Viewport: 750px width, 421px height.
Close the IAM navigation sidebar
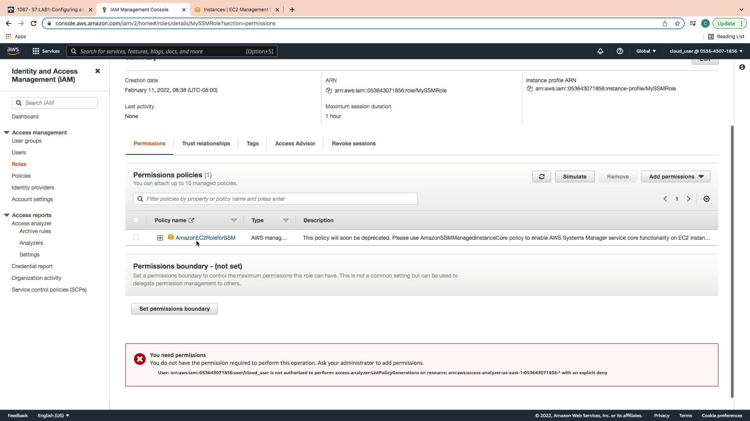pyautogui.click(x=98, y=71)
